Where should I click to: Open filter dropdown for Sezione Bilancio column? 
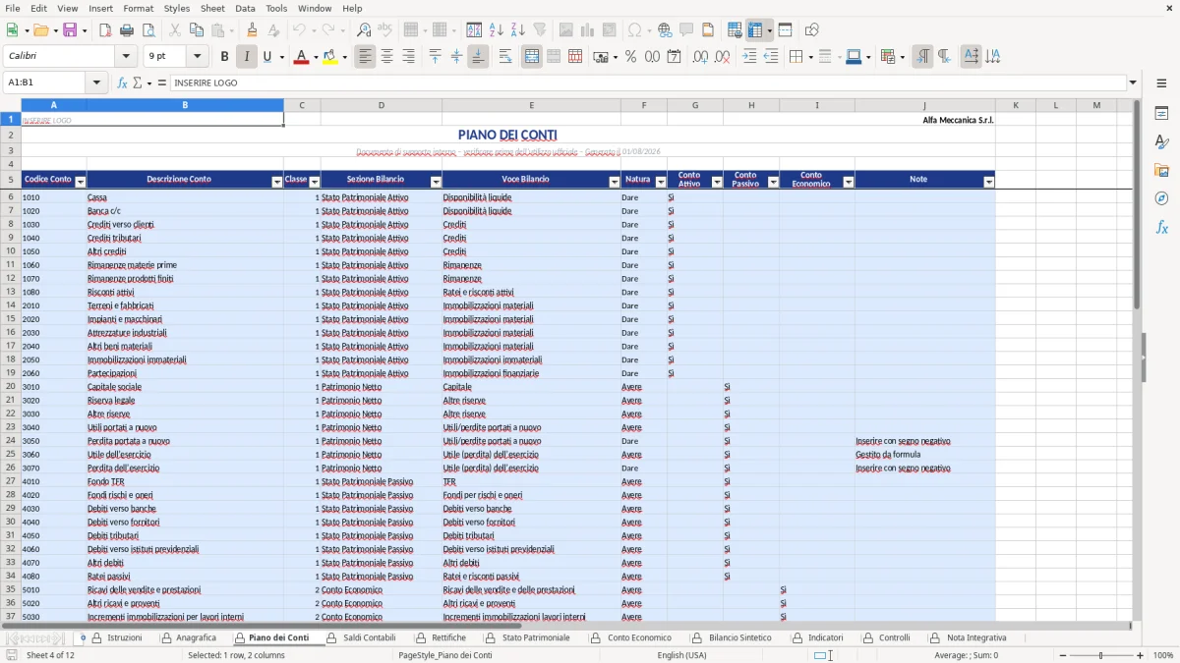coord(436,182)
